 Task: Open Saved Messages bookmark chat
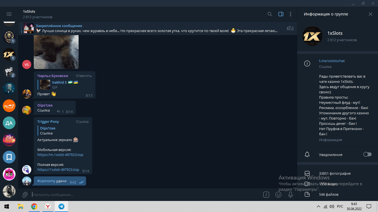pyautogui.click(x=9, y=157)
